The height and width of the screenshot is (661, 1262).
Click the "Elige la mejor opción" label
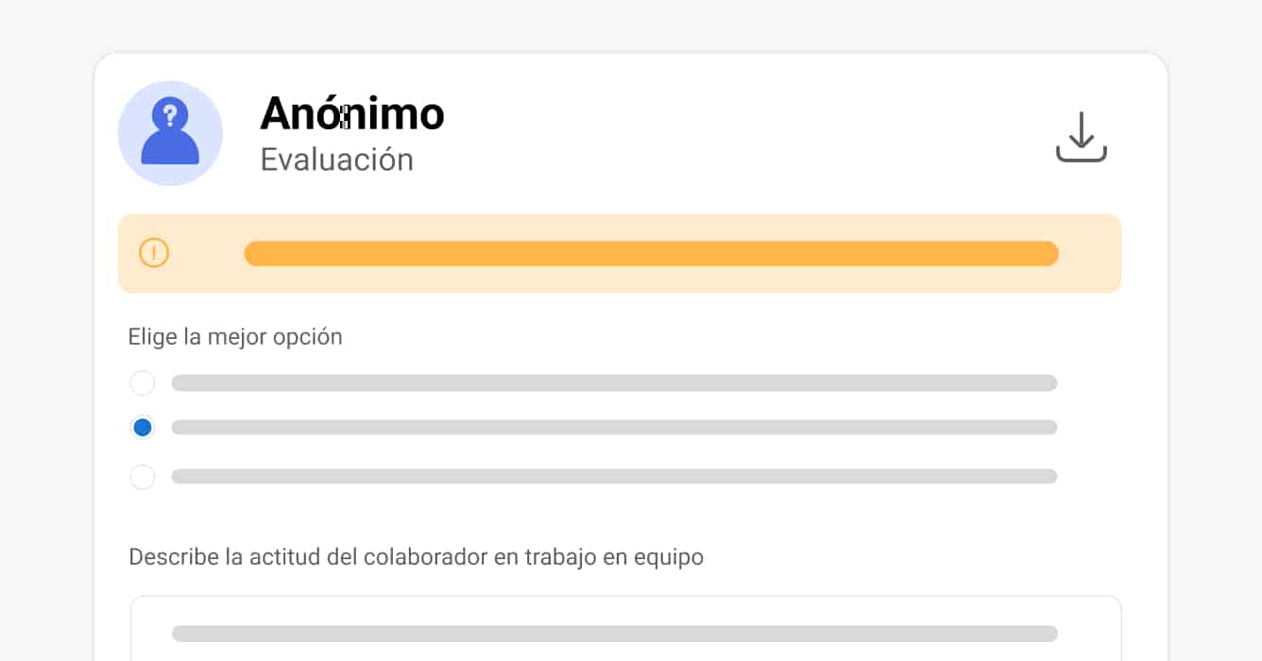235,337
